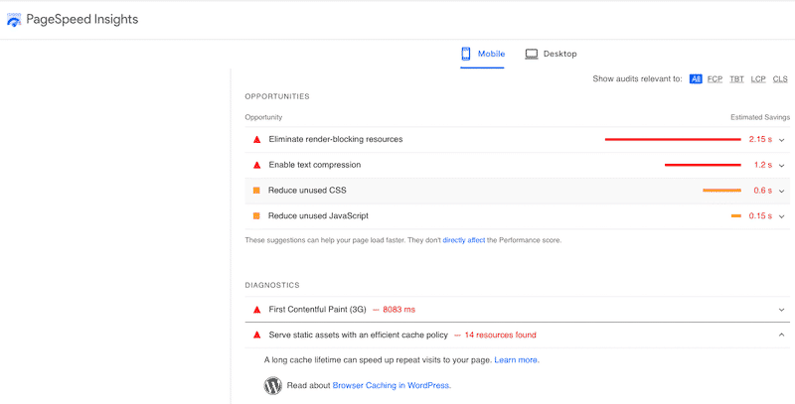The width and height of the screenshot is (795, 404).
Task: Collapse the efficient cache policy audit
Action: pos(782,336)
